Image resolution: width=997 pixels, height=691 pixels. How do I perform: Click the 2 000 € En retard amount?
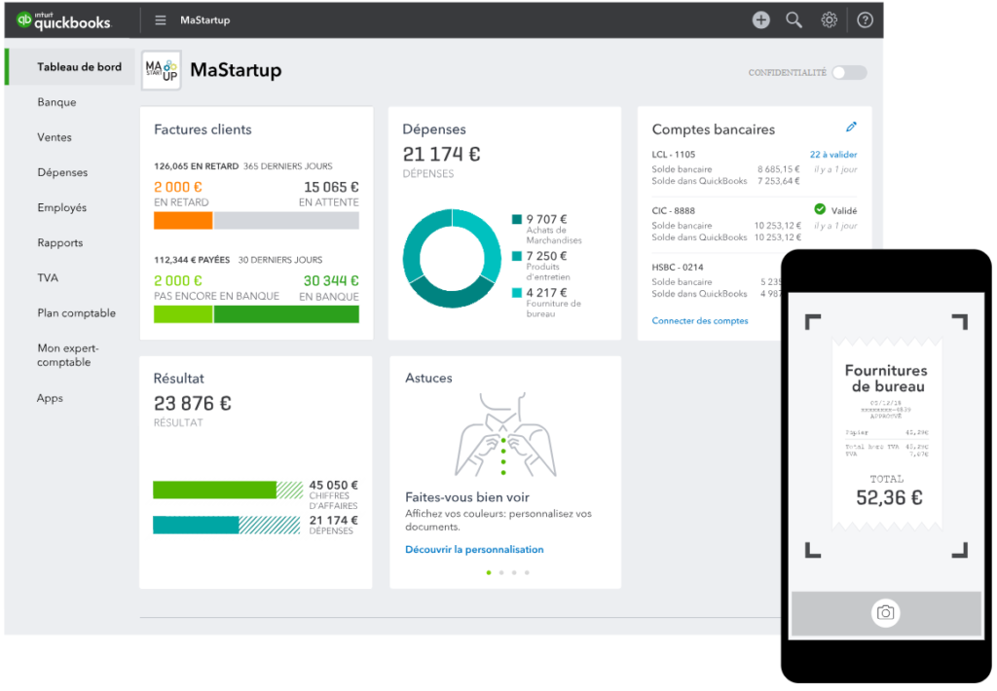click(x=178, y=188)
